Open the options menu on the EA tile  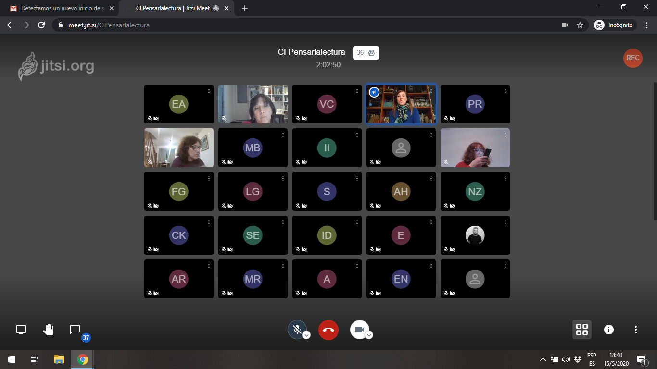click(209, 91)
